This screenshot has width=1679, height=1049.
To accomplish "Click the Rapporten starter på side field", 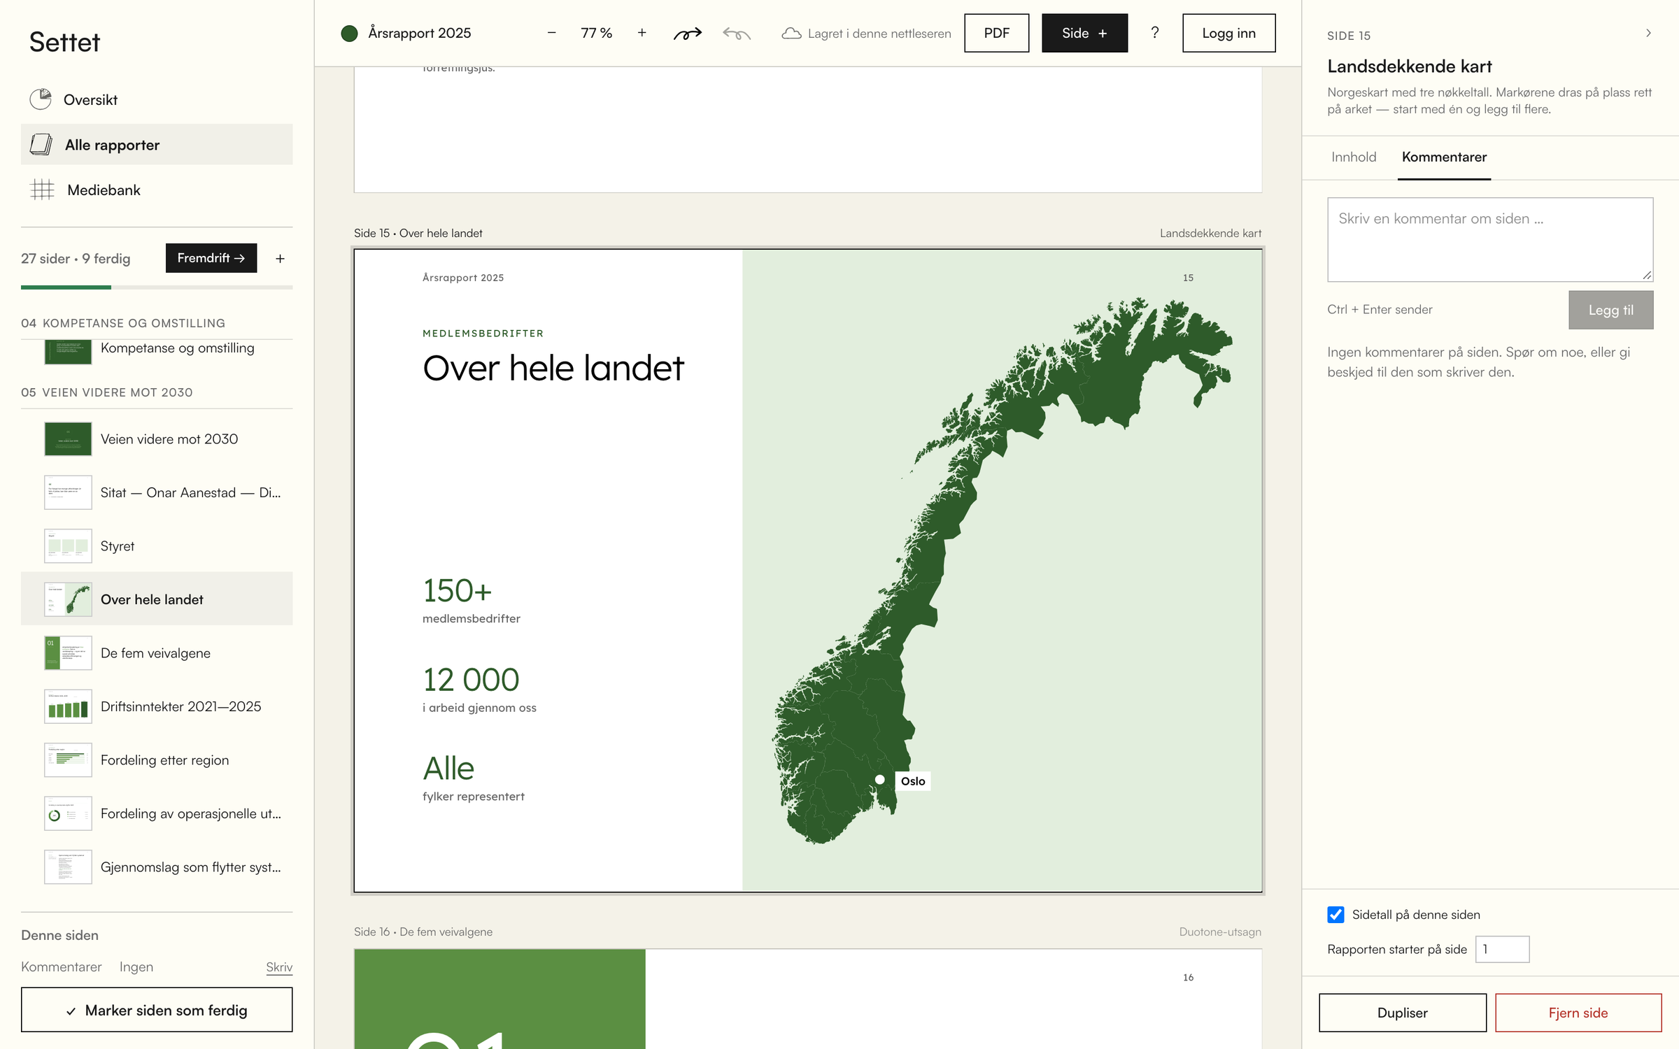I will point(1502,949).
